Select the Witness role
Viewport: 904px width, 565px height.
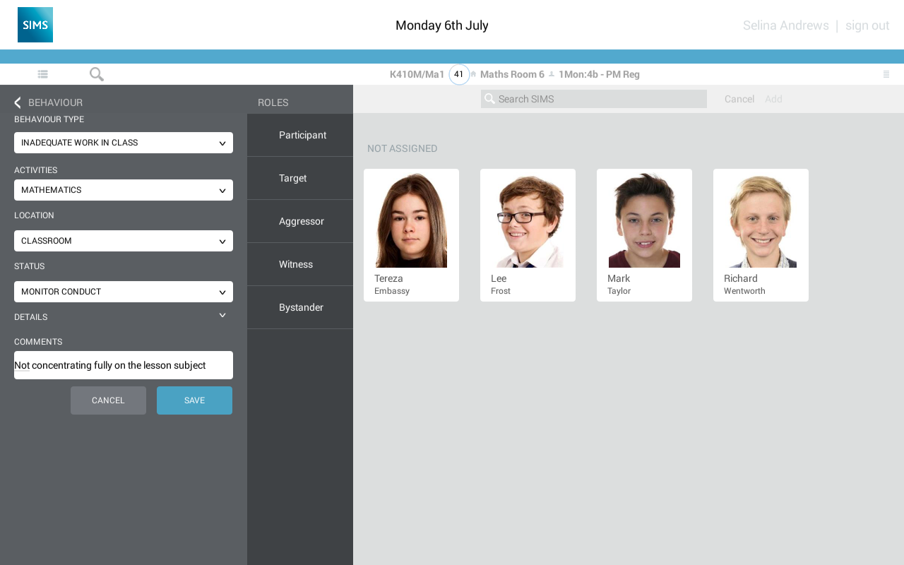pyautogui.click(x=300, y=264)
